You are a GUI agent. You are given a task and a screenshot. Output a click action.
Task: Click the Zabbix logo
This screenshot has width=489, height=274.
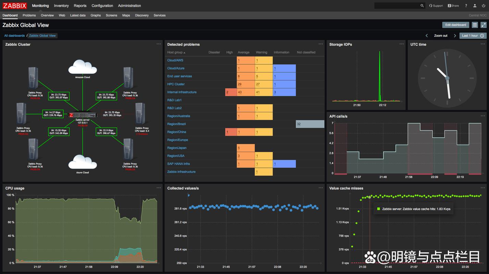click(15, 5)
